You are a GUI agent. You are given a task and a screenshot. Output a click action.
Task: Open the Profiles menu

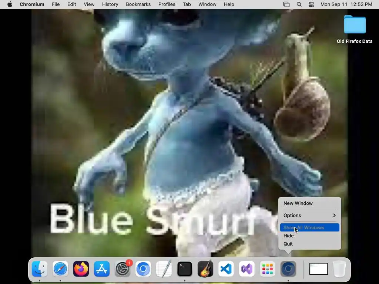(167, 4)
